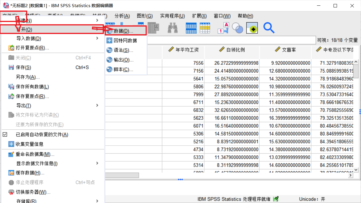The width and height of the screenshot is (361, 203).
Task: Expand the 导出(T) submenu
Action: [x=52, y=106]
